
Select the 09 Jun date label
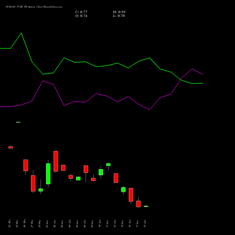(93, 224)
